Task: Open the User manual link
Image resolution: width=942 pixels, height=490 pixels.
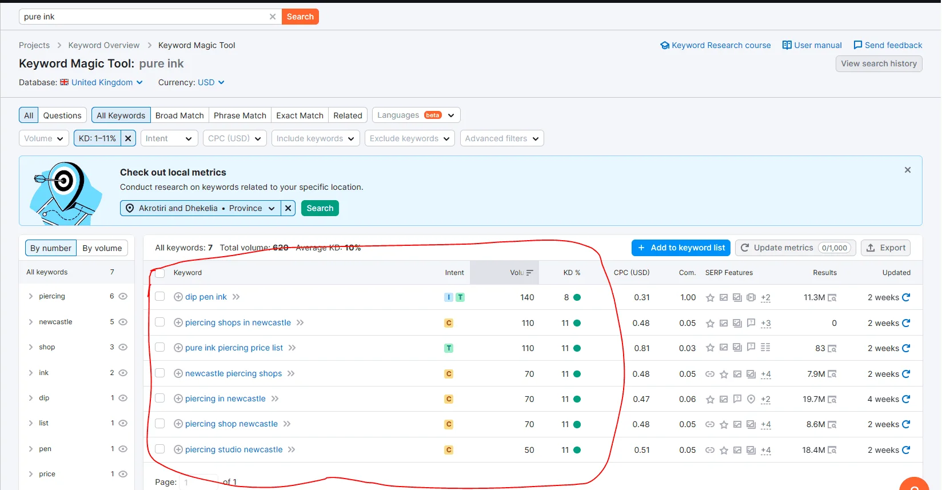Action: 812,45
